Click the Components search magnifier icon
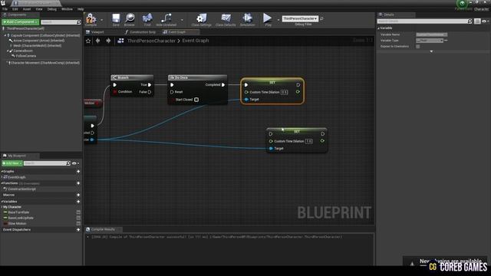 [78, 22]
